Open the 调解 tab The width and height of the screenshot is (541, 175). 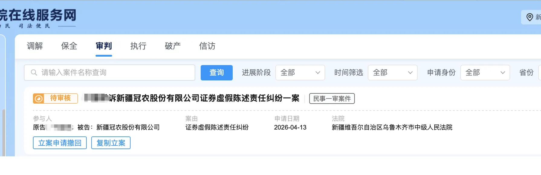coord(35,46)
